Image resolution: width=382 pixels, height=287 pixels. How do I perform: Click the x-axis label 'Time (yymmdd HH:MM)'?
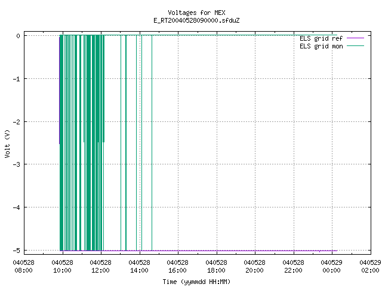(x=196, y=282)
